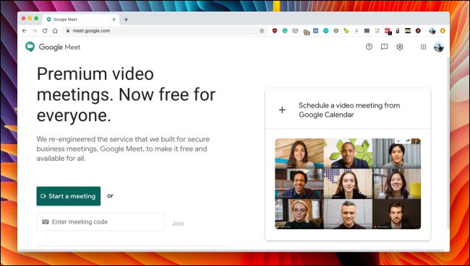
Task: Open the Help question mark icon
Action: tap(369, 47)
